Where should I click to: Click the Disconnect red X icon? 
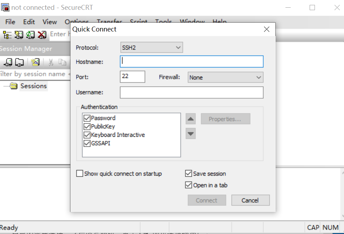pyautogui.click(x=42, y=35)
